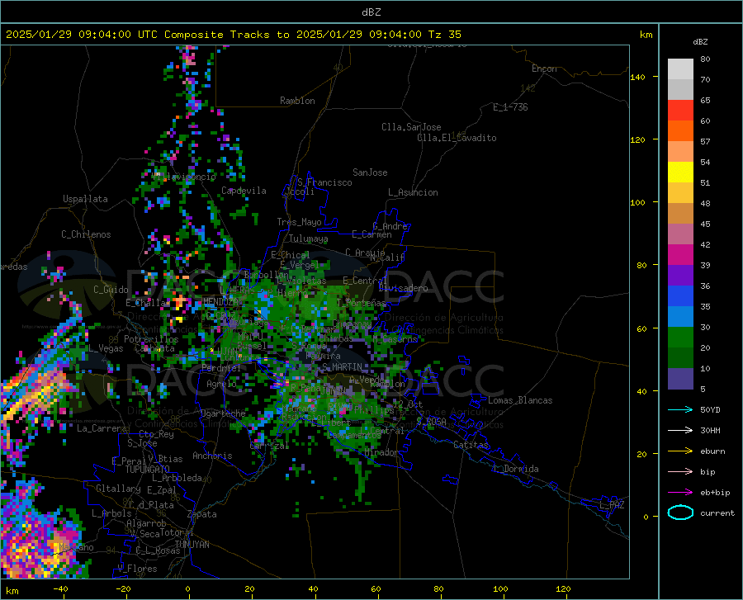Click the Lomas_Blancas map label
The image size is (743, 600).
(520, 400)
